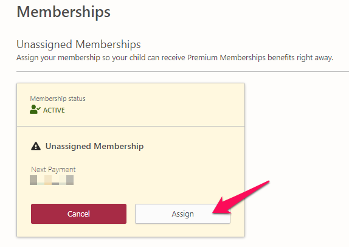Select the bold Unassigned Membership heading
349x247 pixels.
pos(95,147)
